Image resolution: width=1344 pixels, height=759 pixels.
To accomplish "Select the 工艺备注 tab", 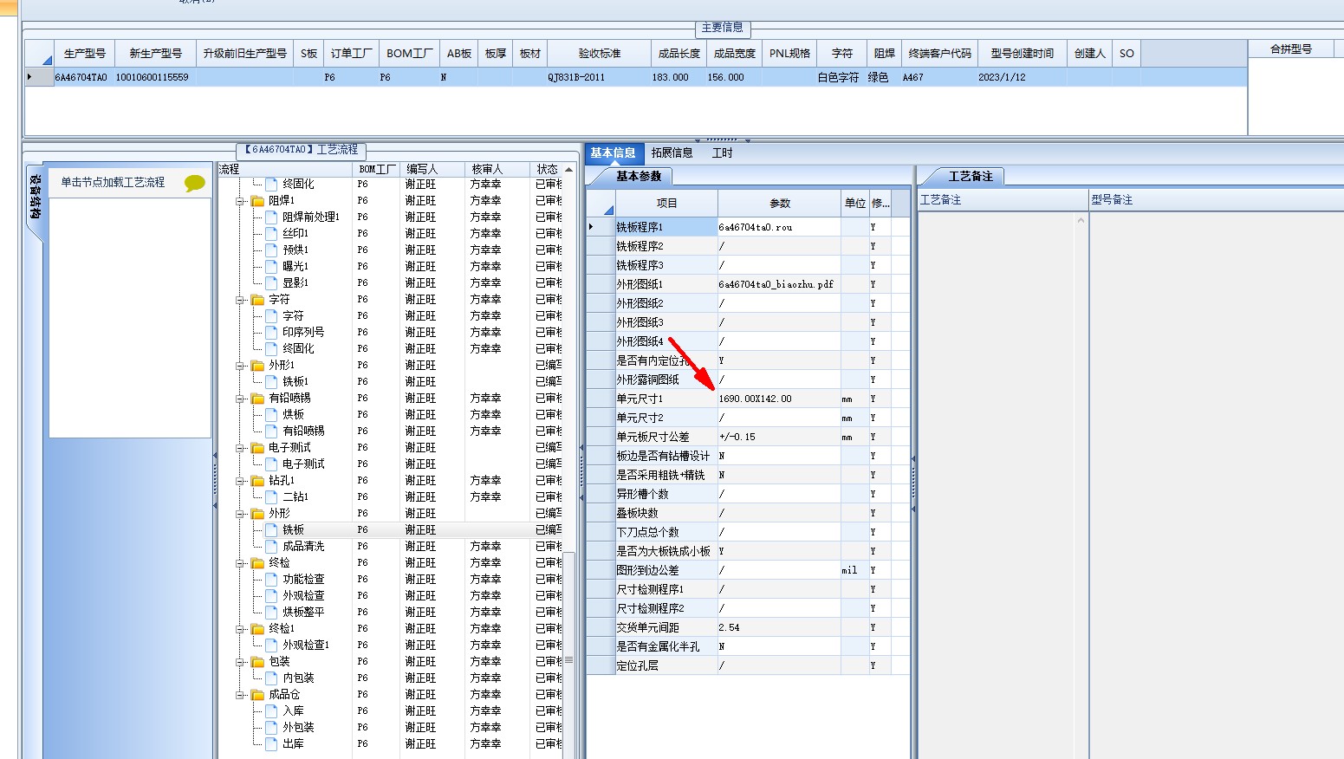I will click(x=971, y=176).
